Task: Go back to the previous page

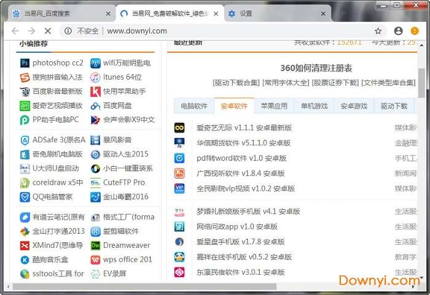Action: pyautogui.click(x=15, y=31)
